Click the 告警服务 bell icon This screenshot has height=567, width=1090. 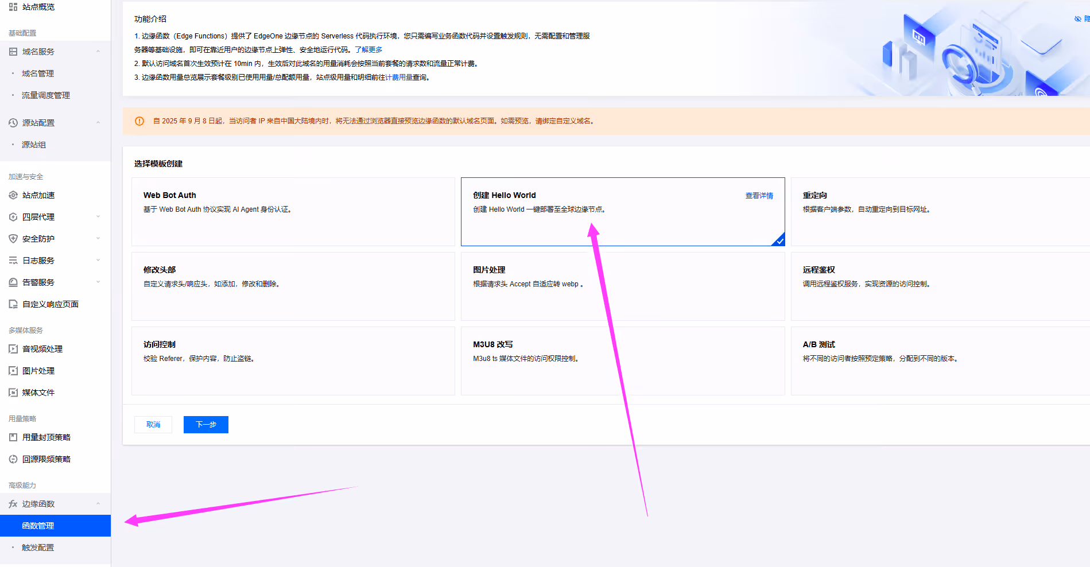(x=13, y=282)
